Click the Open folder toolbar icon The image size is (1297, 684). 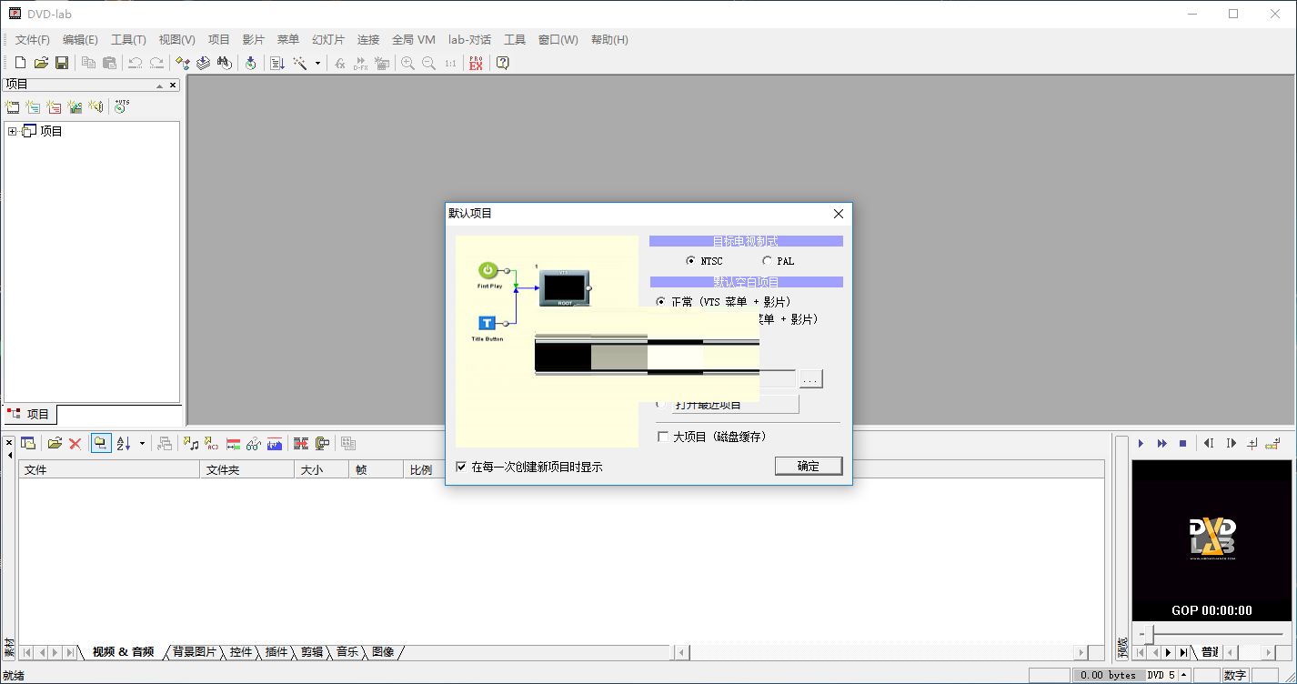click(x=41, y=63)
